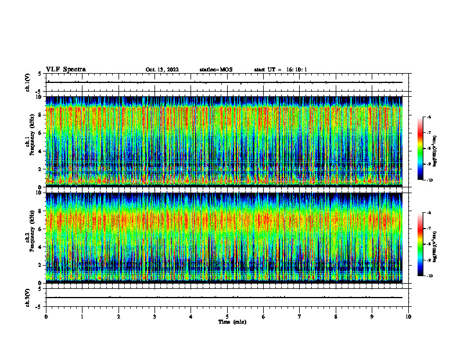Click the ch.1 voltage waveform trace
The width and height of the screenshot is (460, 355).
(x=224, y=82)
